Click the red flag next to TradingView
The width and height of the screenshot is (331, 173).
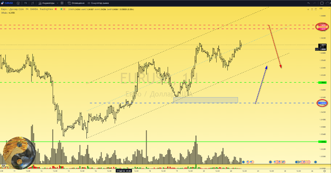[x=56, y=9]
